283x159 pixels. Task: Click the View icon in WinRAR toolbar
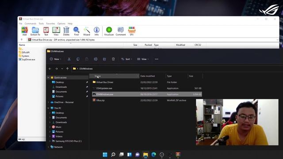(x=56, y=31)
